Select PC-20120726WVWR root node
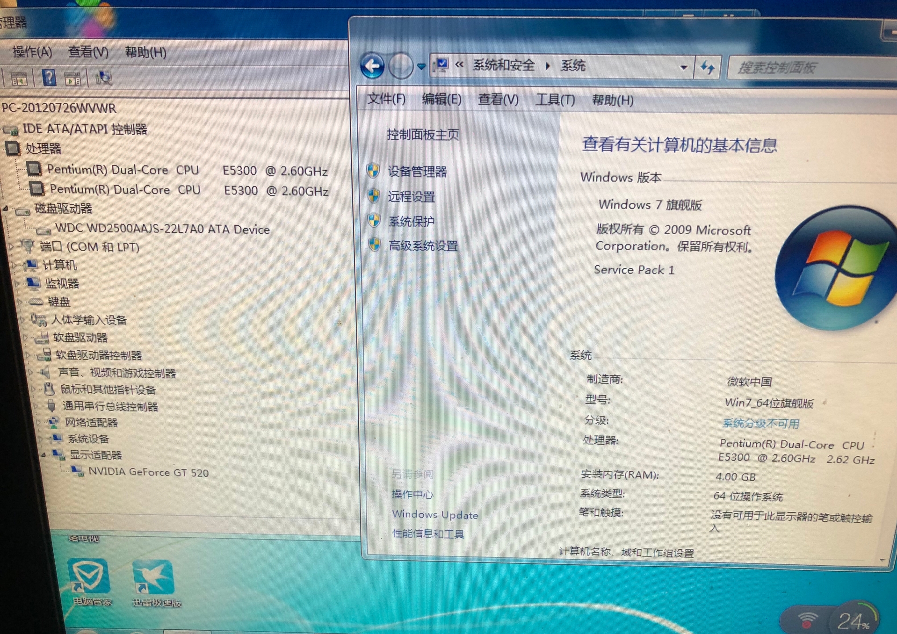897x634 pixels. click(59, 108)
